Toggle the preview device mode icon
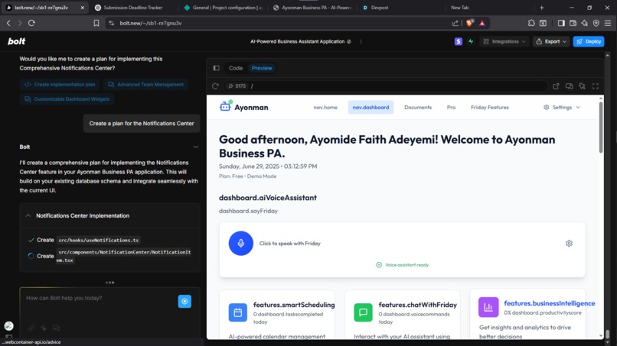 coord(569,86)
